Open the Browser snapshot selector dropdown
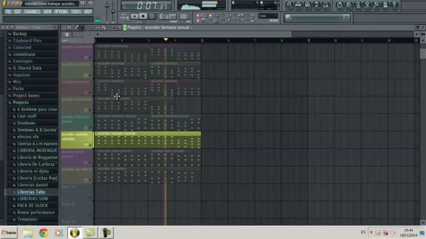This screenshot has width=426, height=239. click(30, 27)
